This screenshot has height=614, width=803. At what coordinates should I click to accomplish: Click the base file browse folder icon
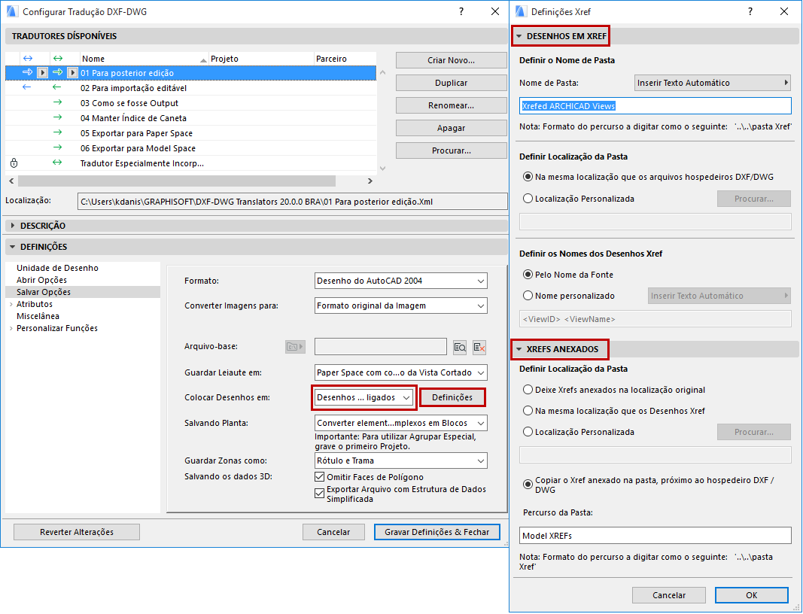[295, 347]
